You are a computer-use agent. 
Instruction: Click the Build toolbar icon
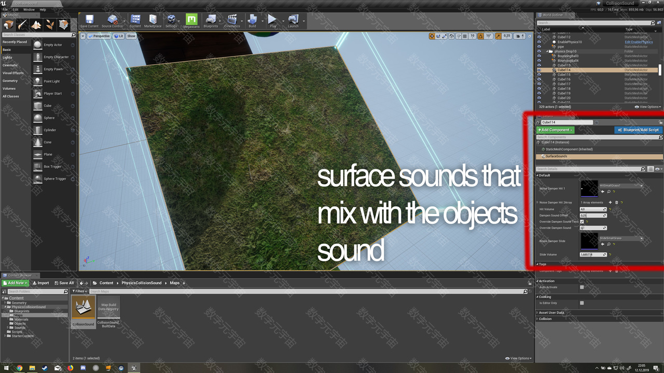click(x=252, y=21)
